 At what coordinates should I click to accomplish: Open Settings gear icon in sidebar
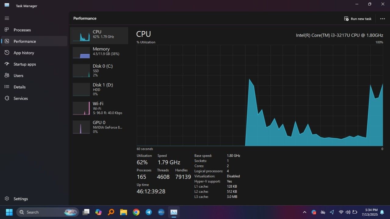click(7, 199)
